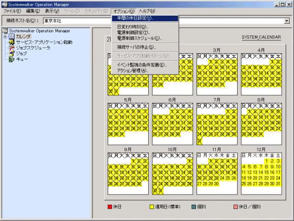Viewport: 294px width, 221px height.
Task: Expand the カレンダ tree node
Action: [x=5, y=36]
